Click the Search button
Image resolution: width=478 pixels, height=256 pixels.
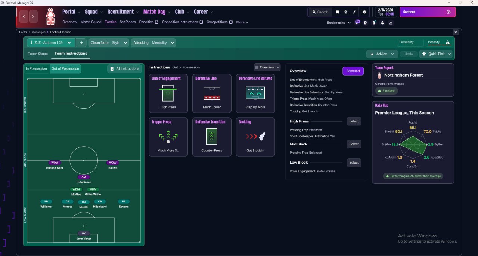(320, 12)
